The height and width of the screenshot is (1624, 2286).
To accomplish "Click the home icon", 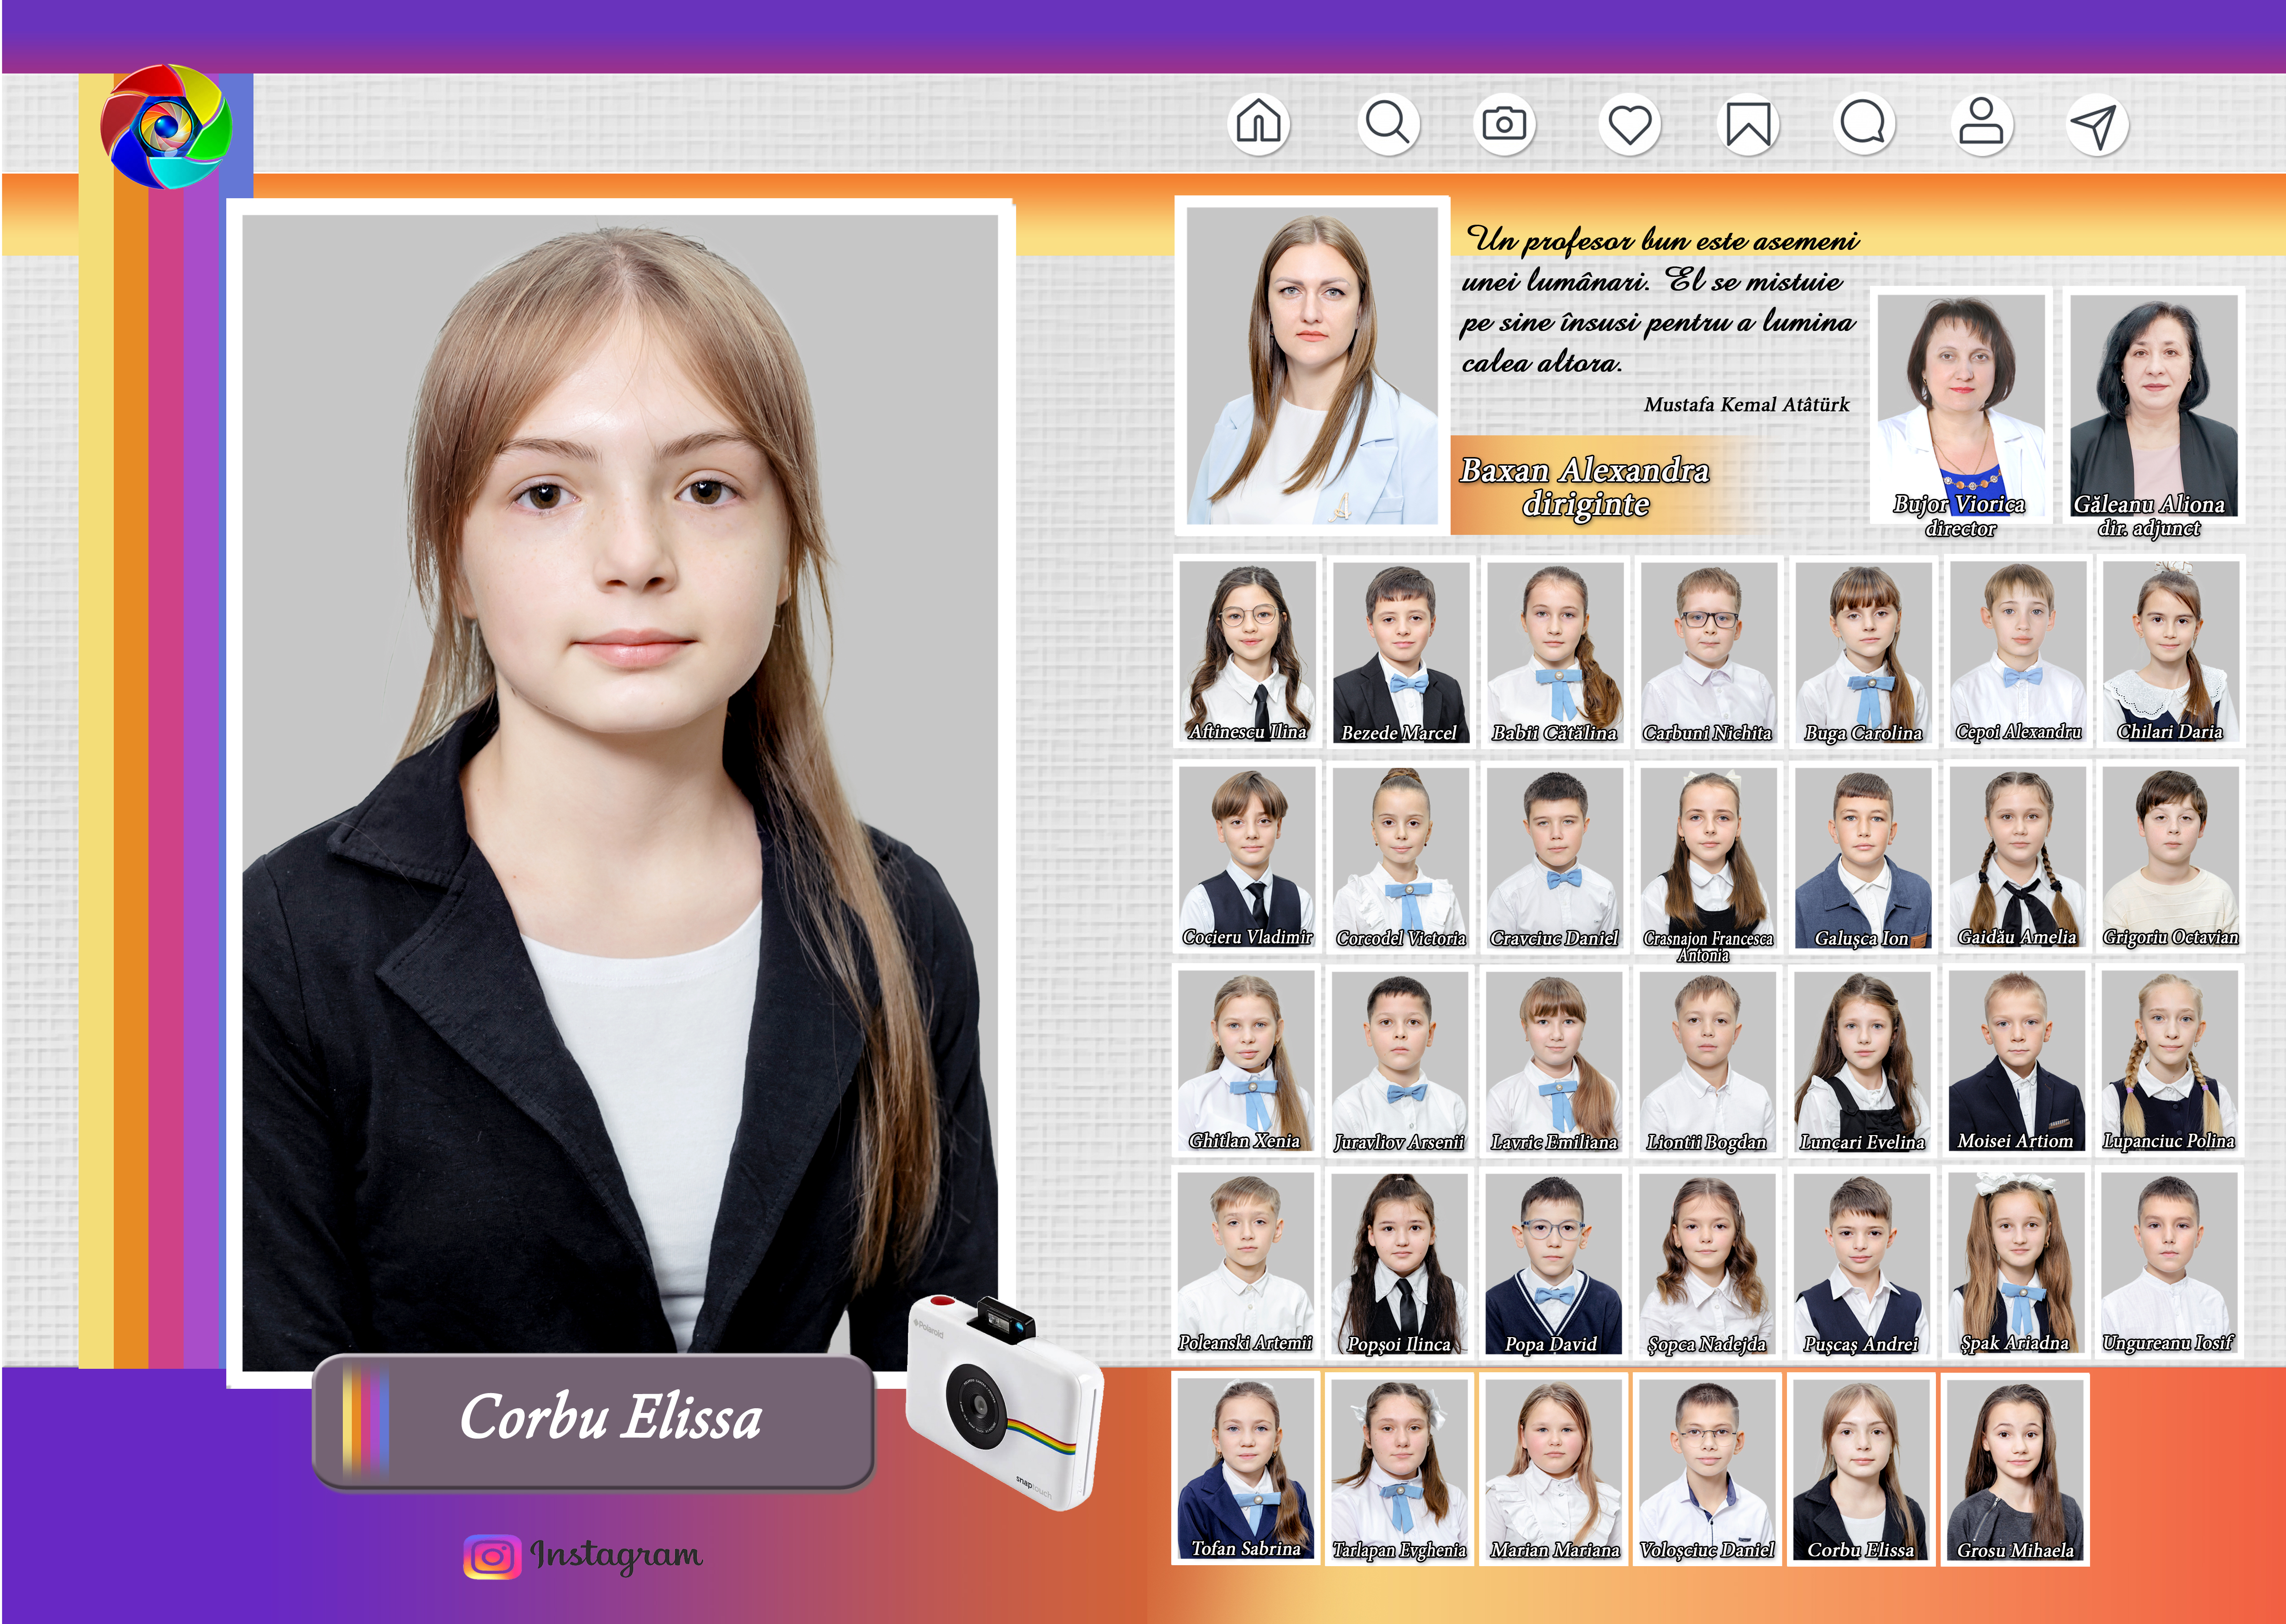I will [1259, 124].
